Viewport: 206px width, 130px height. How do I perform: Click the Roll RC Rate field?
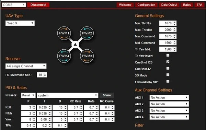click(x=76, y=107)
